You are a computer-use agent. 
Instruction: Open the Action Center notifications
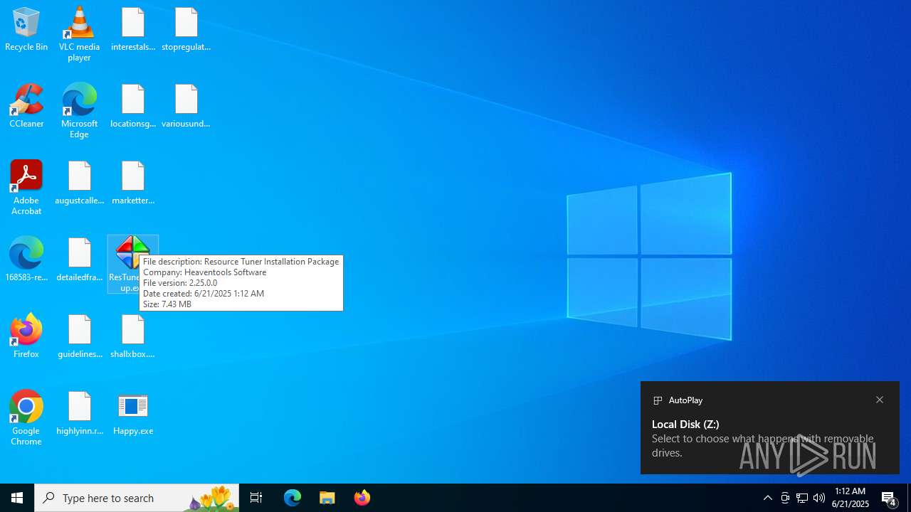point(890,498)
